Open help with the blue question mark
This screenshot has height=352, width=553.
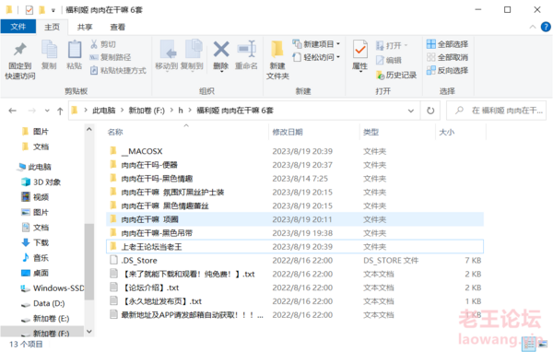point(546,27)
